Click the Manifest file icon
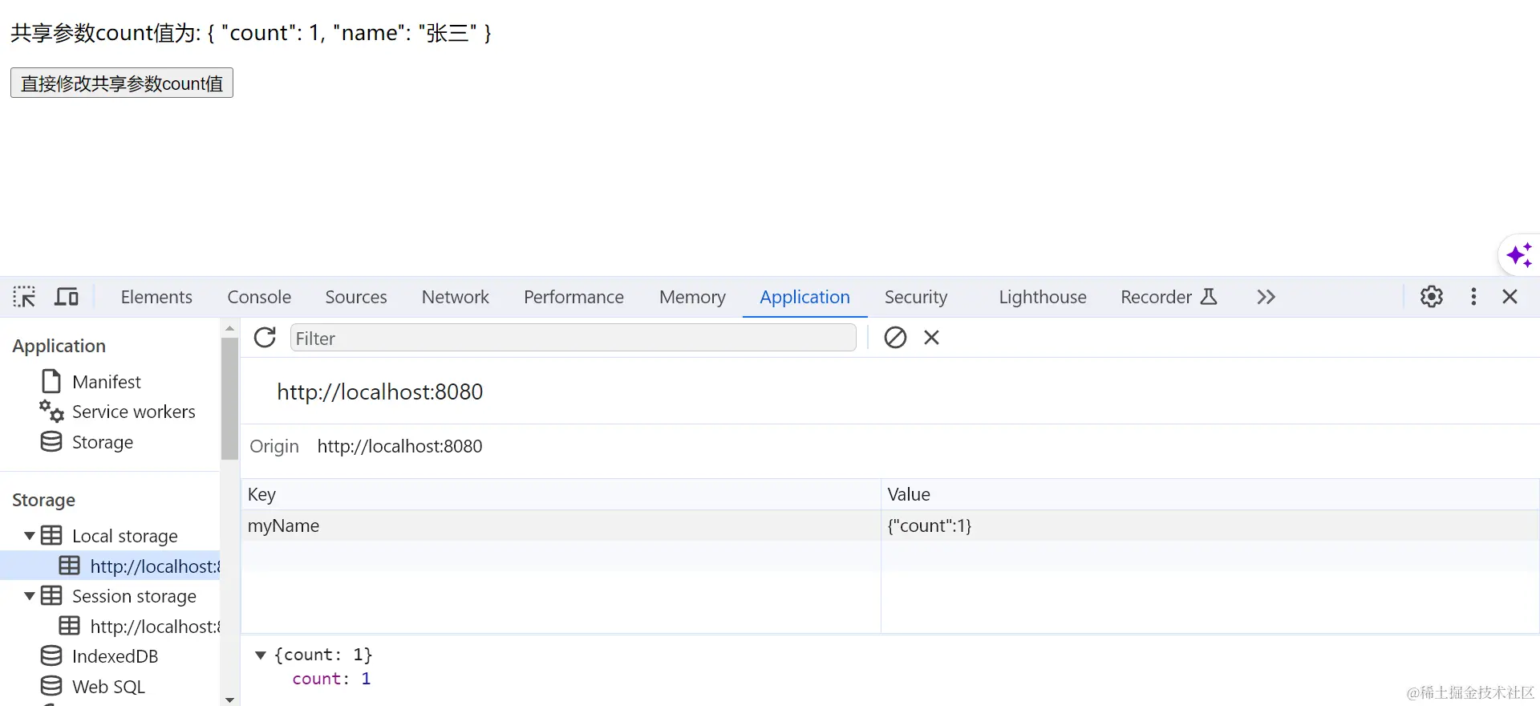 (x=51, y=381)
